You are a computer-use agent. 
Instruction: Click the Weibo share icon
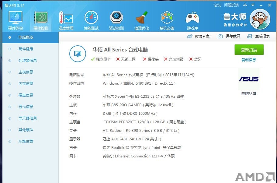pyautogui.click(x=189, y=37)
